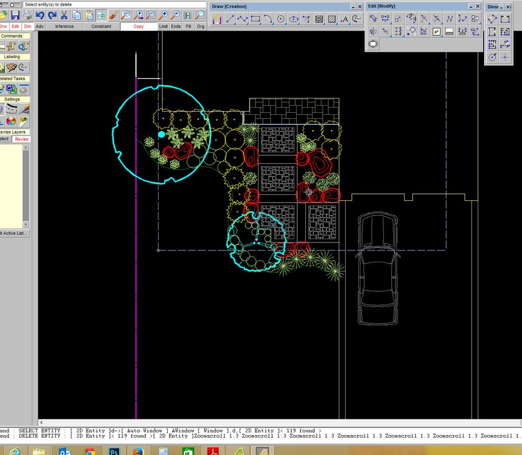522x455 pixels.
Task: Select the Rectangle draw tool
Action: 255,19
